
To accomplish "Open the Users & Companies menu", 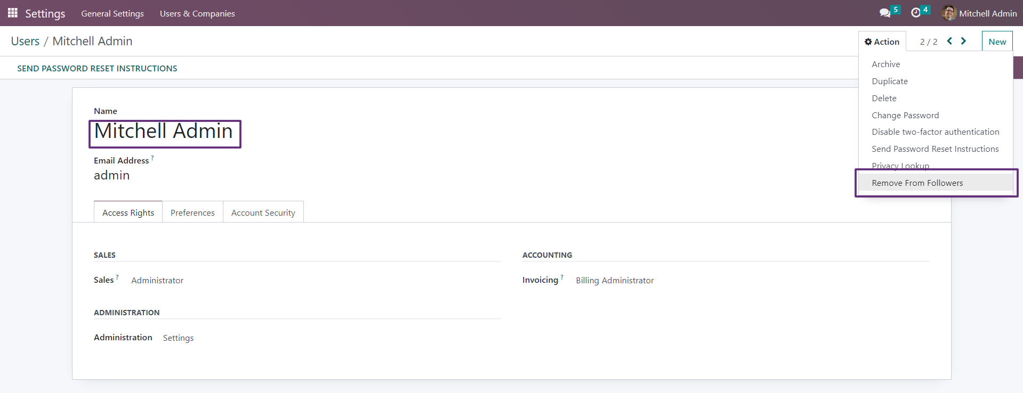I will [x=197, y=13].
